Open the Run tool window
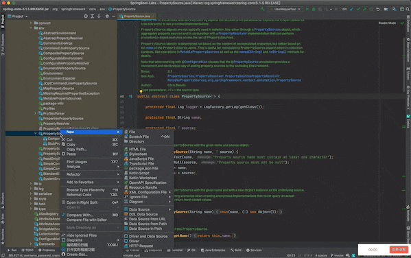The width and height of the screenshot is (411, 258). click(x=12, y=250)
